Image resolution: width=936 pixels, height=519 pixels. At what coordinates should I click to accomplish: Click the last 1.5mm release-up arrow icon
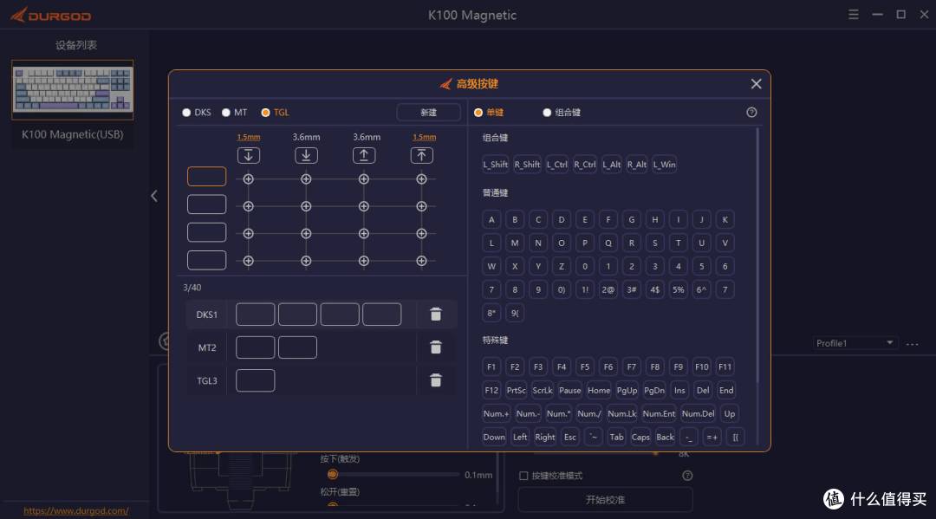pos(421,156)
